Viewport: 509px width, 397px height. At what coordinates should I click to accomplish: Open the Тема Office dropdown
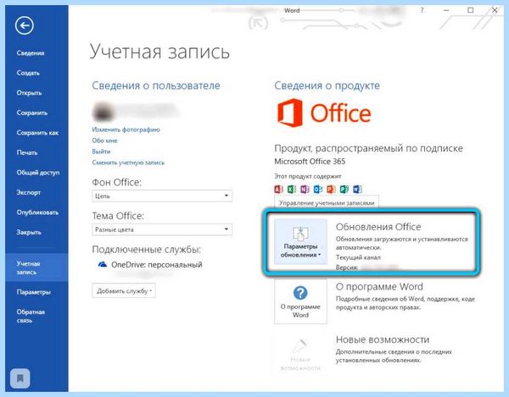pos(162,229)
